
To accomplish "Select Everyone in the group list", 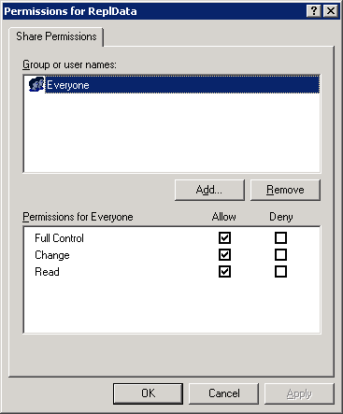I will (182, 85).
